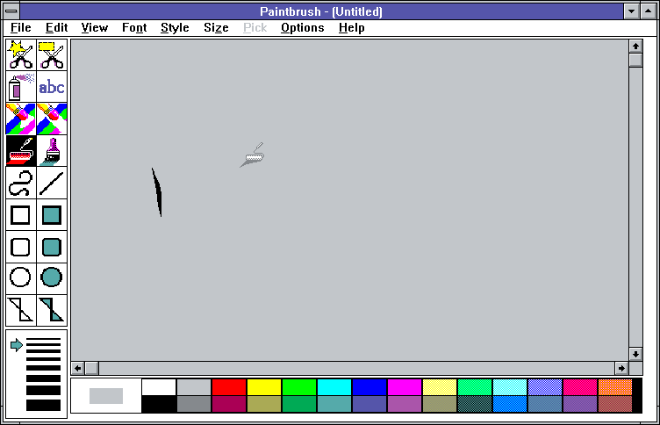Select the dark green swatch

click(299, 404)
